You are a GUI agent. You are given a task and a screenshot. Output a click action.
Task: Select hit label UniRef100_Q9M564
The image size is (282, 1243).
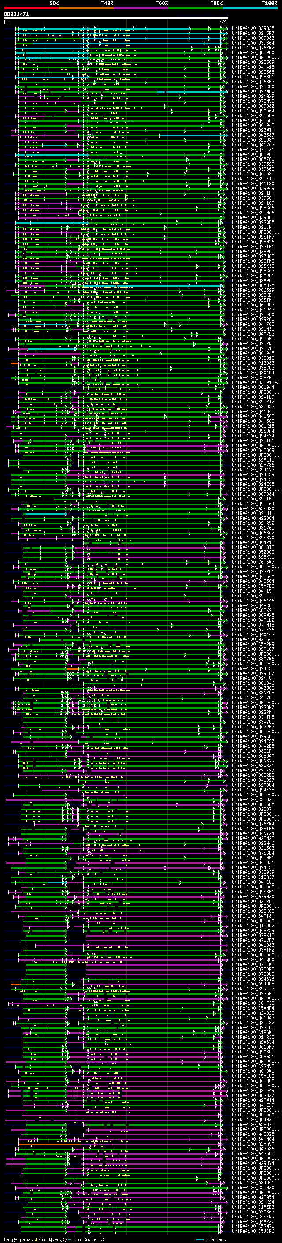click(x=253, y=111)
